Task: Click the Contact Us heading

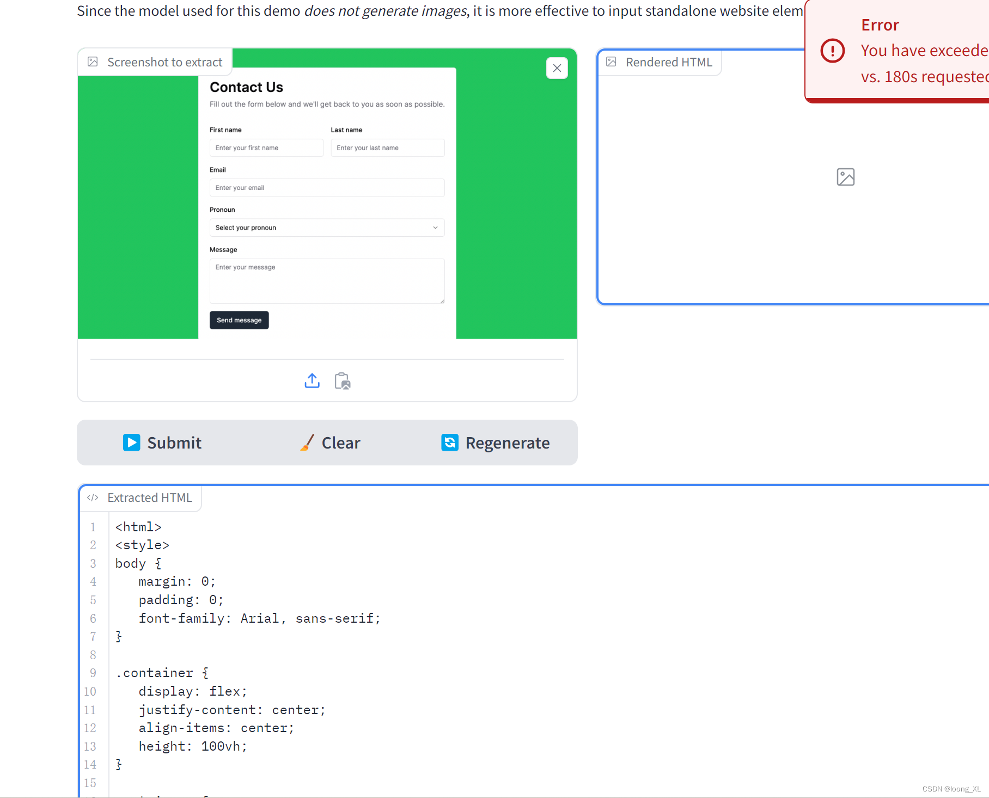Action: 246,87
